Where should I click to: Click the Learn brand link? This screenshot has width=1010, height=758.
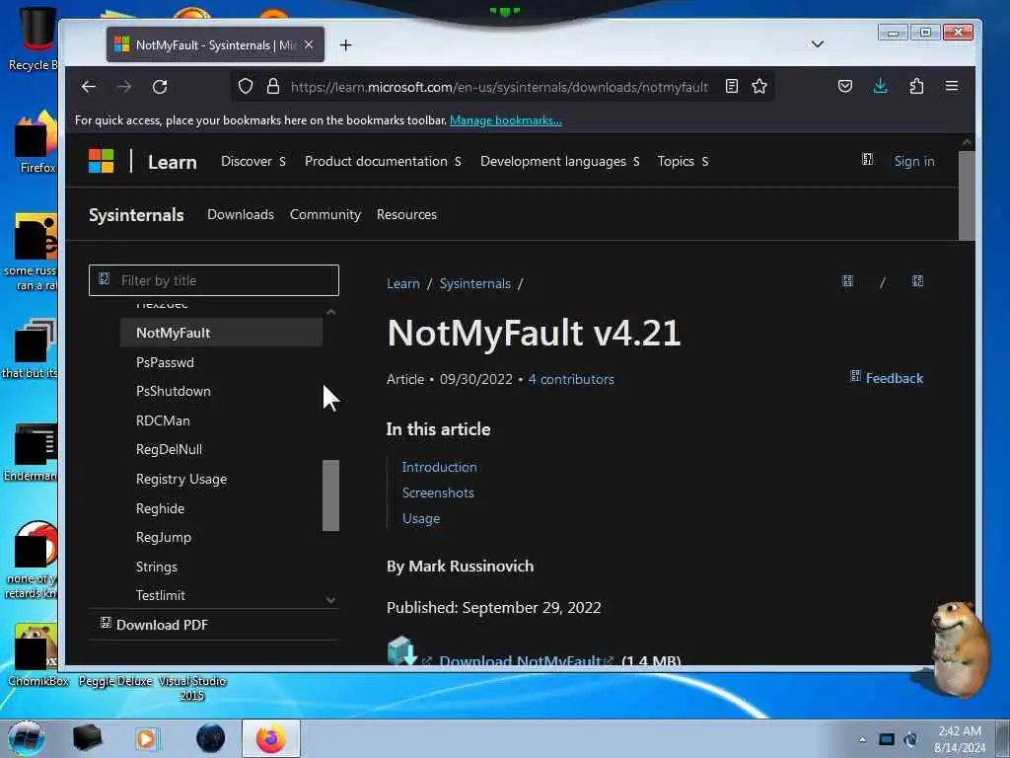coord(172,162)
